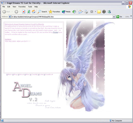The image size is (133, 123).
Task: Click the Forward arrow button
Action: point(16,12)
